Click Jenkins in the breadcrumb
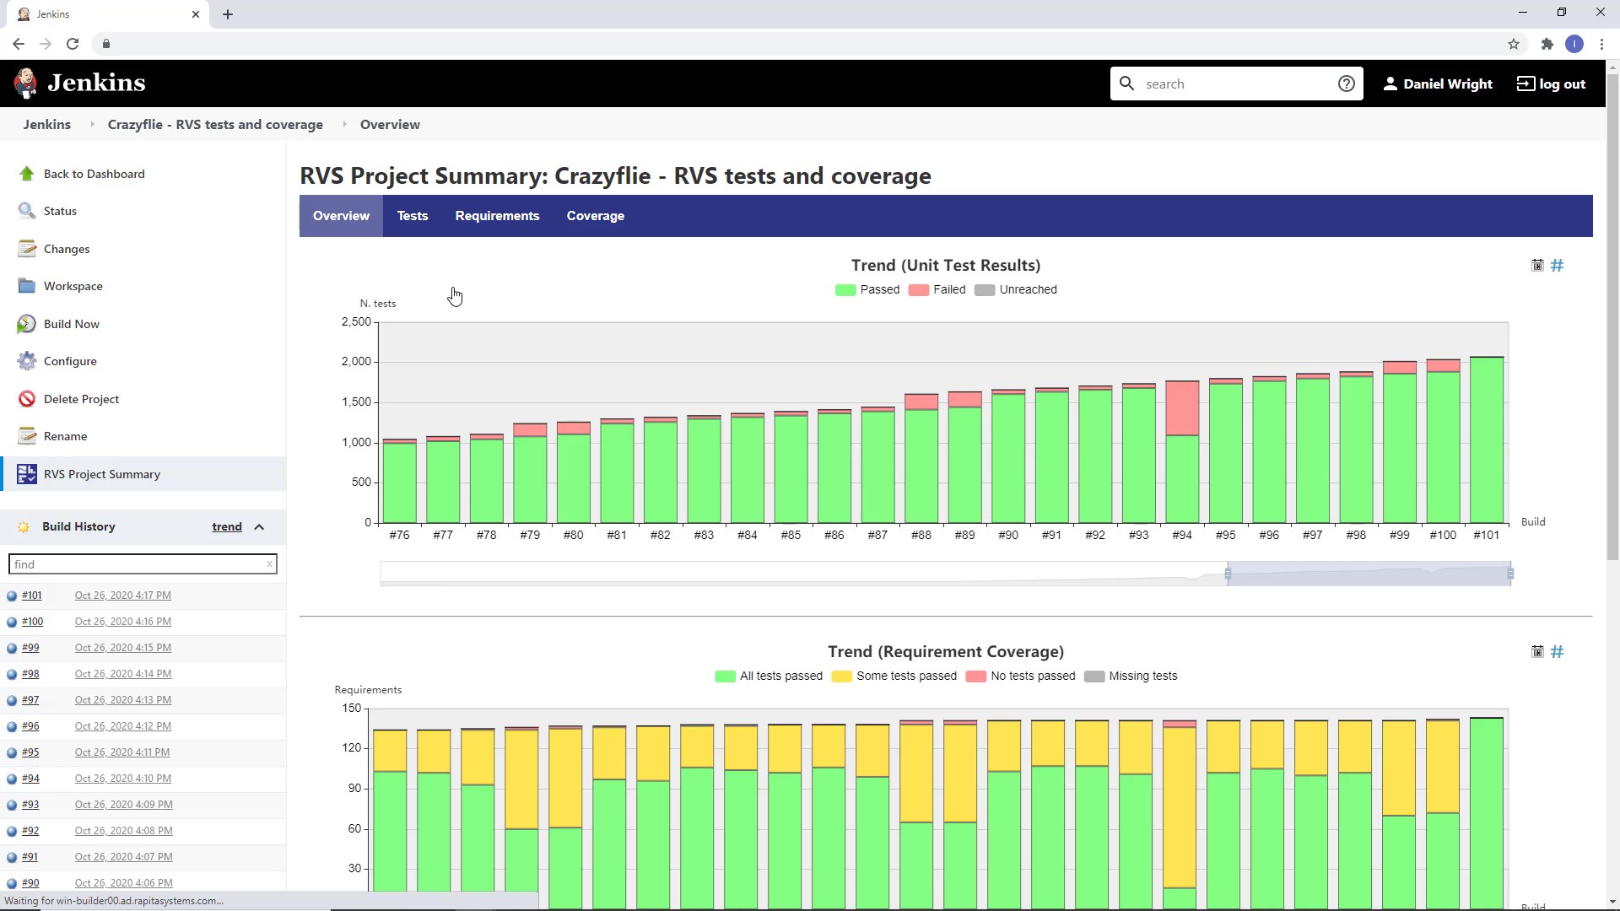This screenshot has width=1620, height=911. (x=47, y=124)
